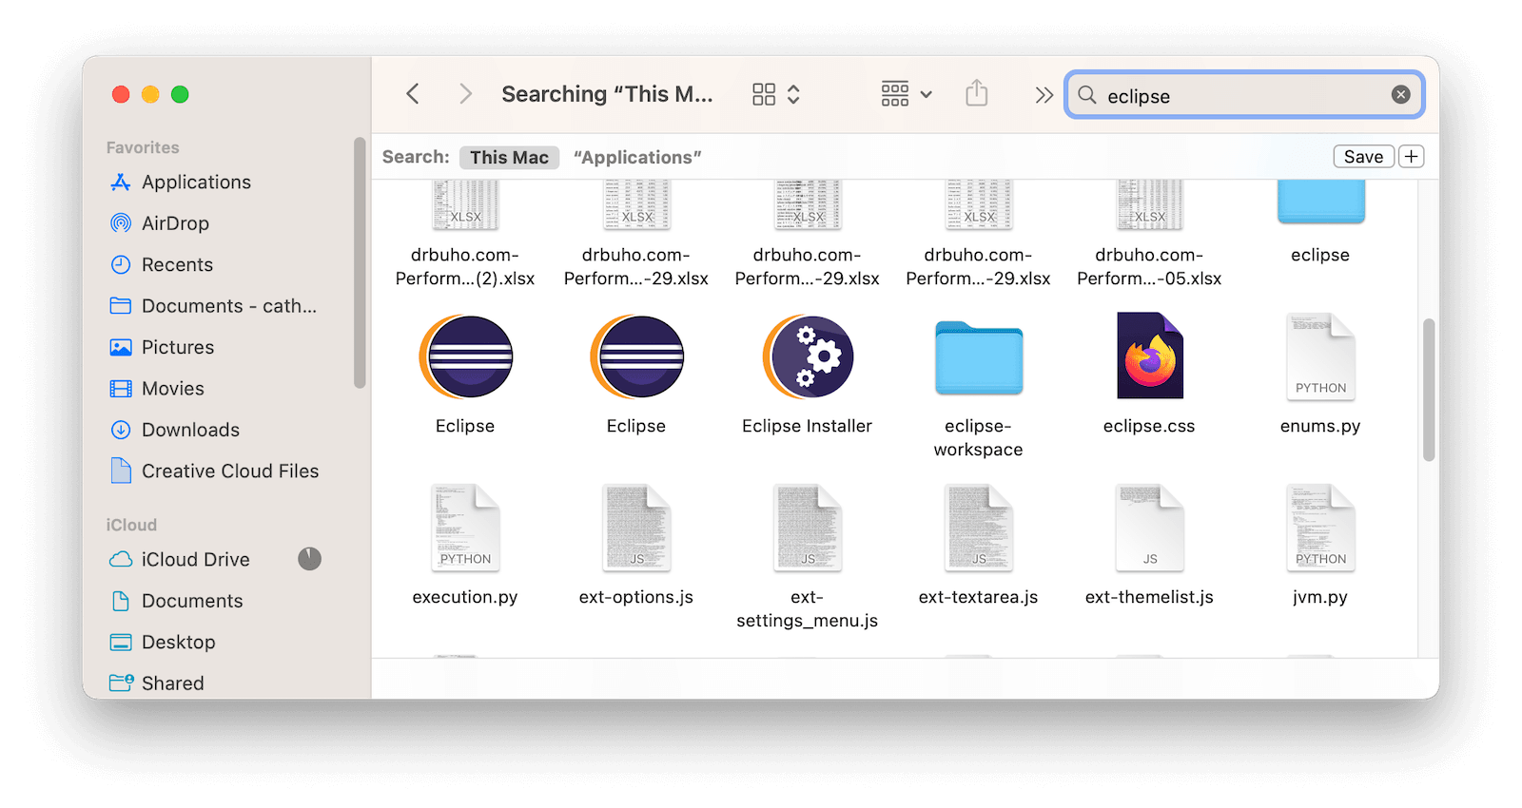
Task: Select the enums.py file
Action: [x=1320, y=356]
